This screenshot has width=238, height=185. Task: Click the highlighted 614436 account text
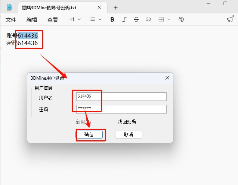click(28, 36)
